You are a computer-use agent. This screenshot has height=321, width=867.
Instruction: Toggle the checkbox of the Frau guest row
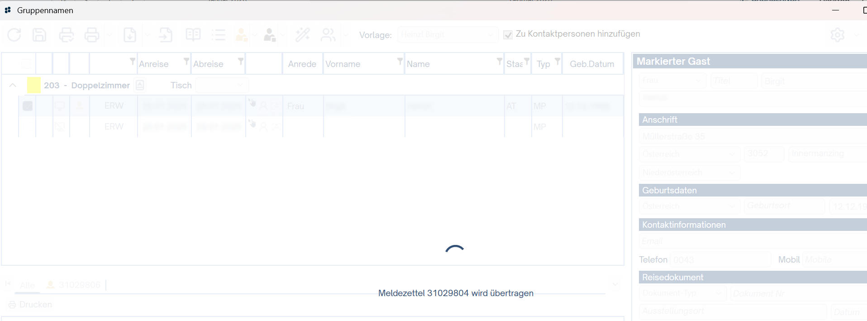click(x=28, y=106)
